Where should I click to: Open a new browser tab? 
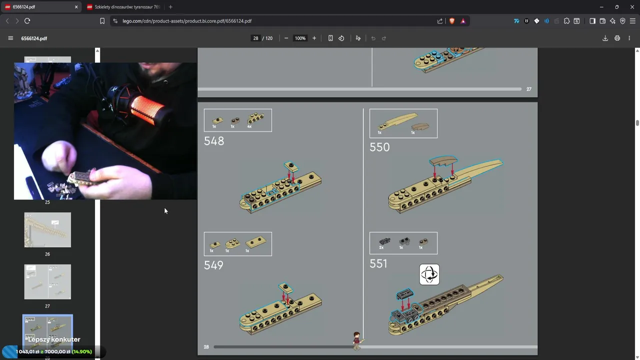coord(170,7)
